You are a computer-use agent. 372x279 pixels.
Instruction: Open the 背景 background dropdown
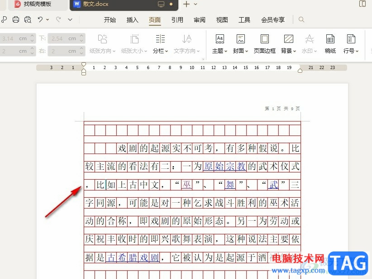(x=288, y=44)
